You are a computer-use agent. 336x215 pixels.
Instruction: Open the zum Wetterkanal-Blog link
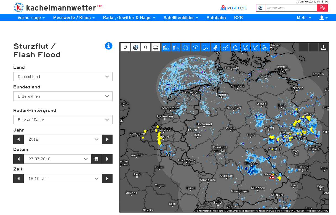tap(311, 2)
